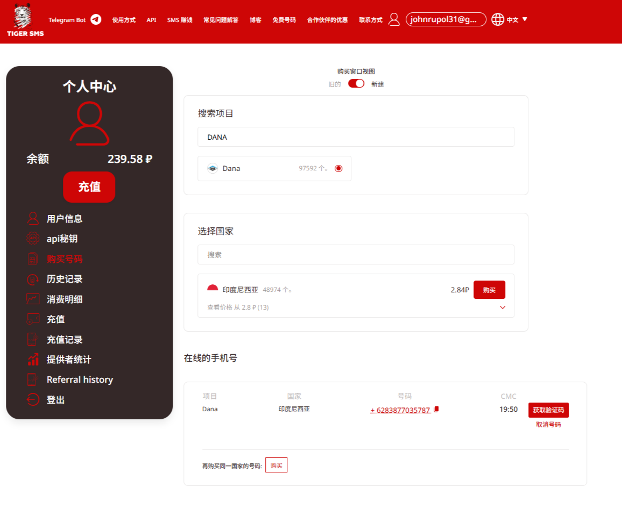The height and width of the screenshot is (509, 622).
Task: Click the Tiger SMS logo
Action: point(25,20)
